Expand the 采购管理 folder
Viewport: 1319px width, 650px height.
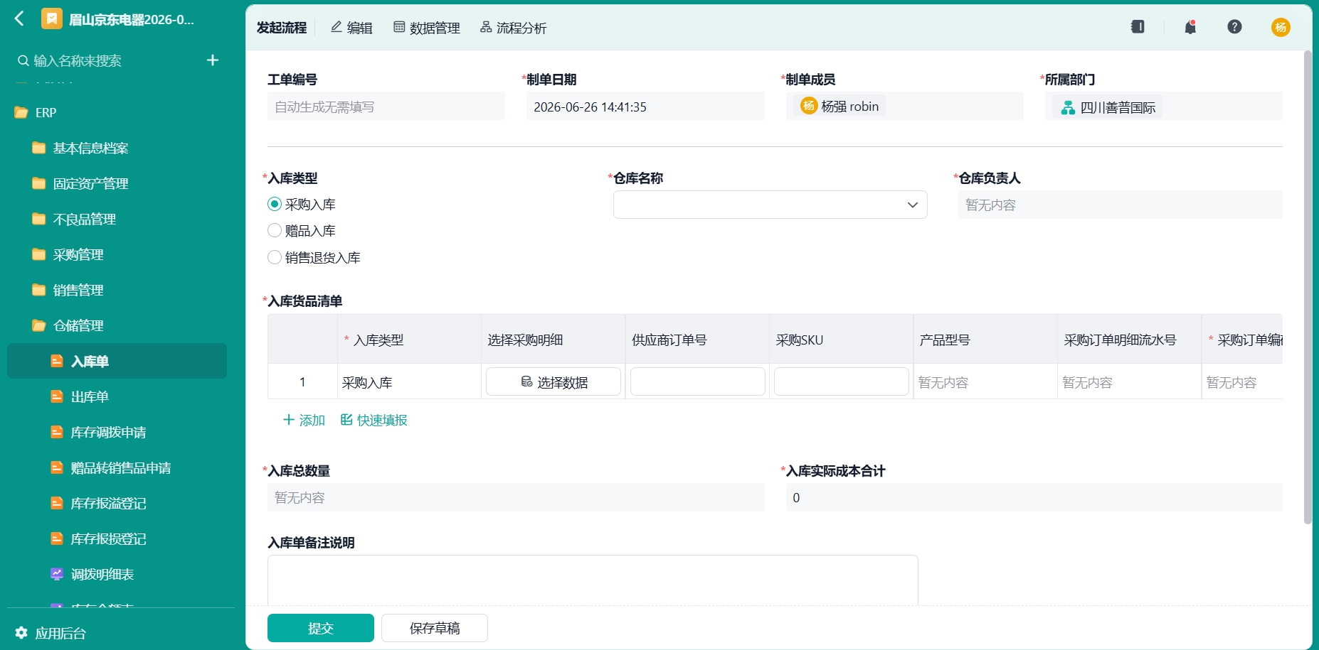[x=39, y=254]
